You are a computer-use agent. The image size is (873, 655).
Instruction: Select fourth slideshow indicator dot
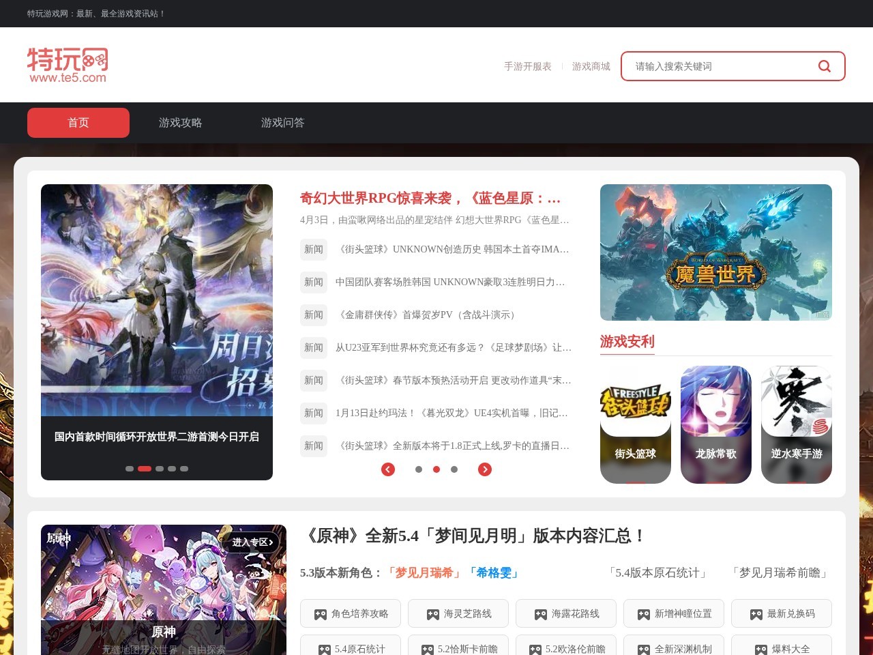tap(172, 469)
